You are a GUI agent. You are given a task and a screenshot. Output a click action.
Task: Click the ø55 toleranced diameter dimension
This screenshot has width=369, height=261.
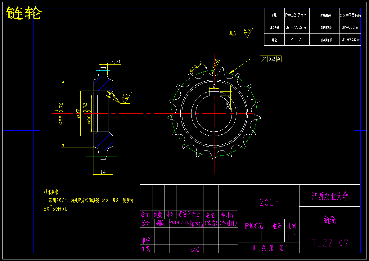point(59,114)
